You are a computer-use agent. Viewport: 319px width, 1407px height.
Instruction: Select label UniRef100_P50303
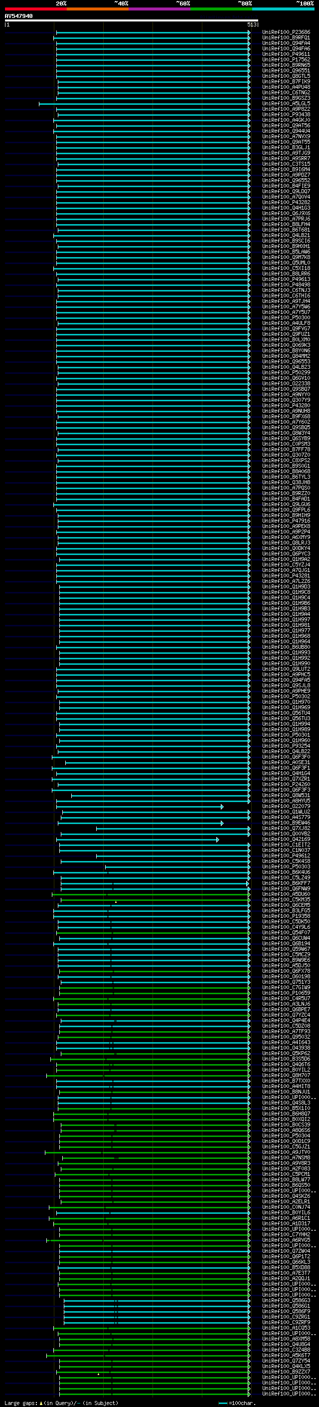(286, 867)
